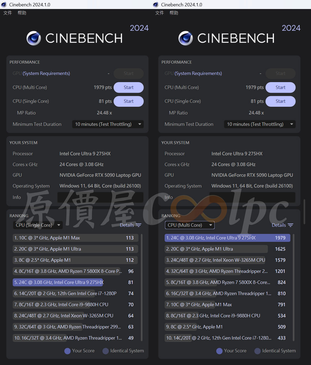Click the 24 Cores @ 3.08 GHz value in left window
Image resolution: width=311 pixels, height=365 pixels.
coord(82,164)
